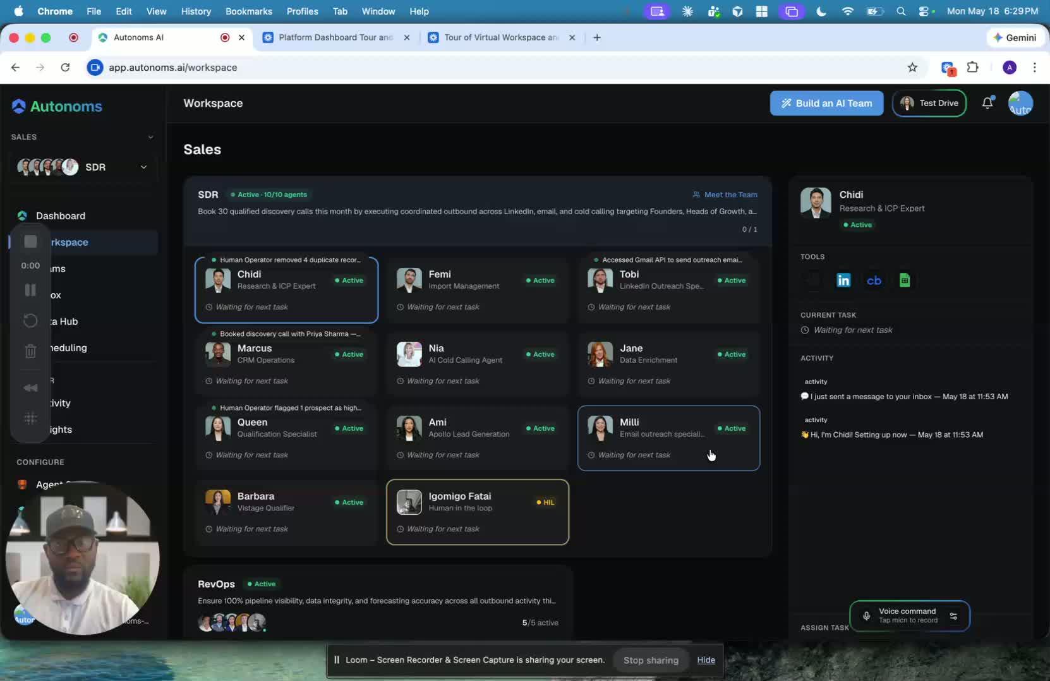This screenshot has height=681, width=1050.
Task: Click the "Active · 10/10 agents" SDR status
Action: tap(269, 195)
